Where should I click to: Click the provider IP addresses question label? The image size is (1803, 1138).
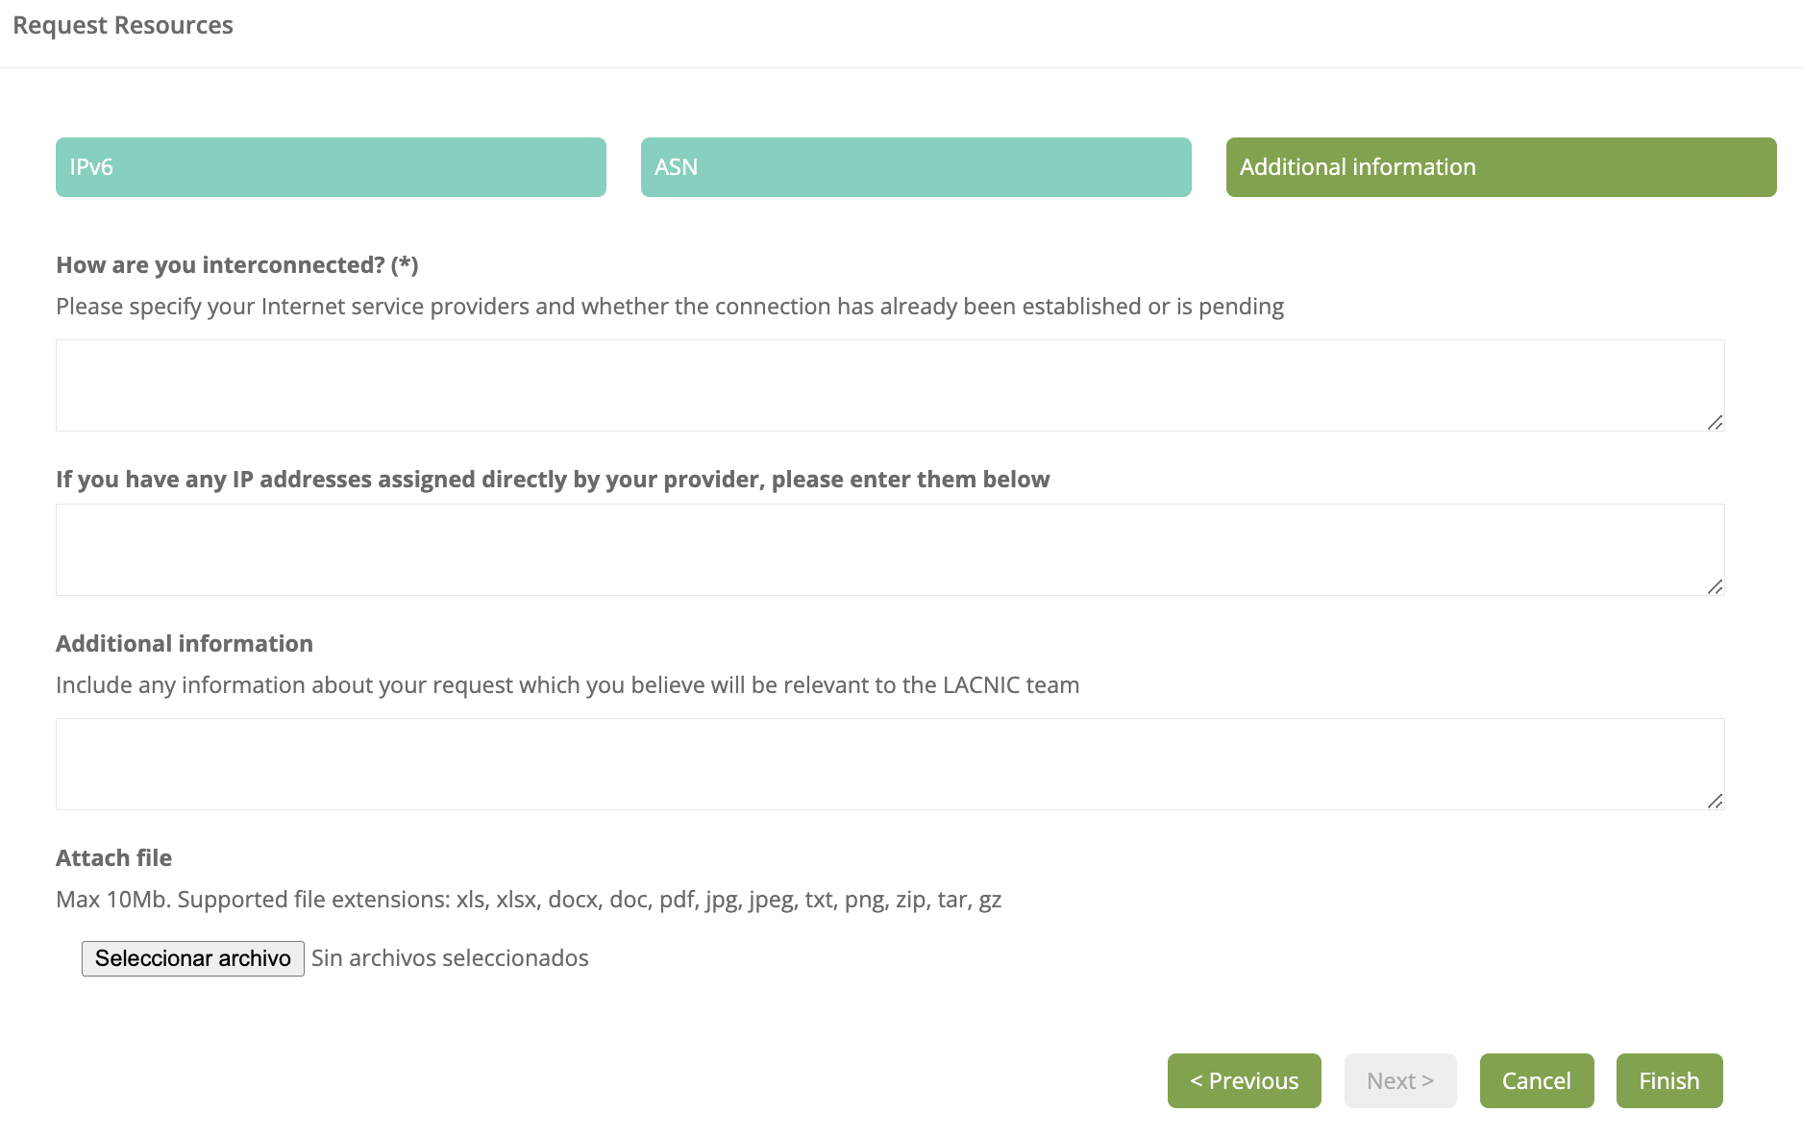(553, 480)
